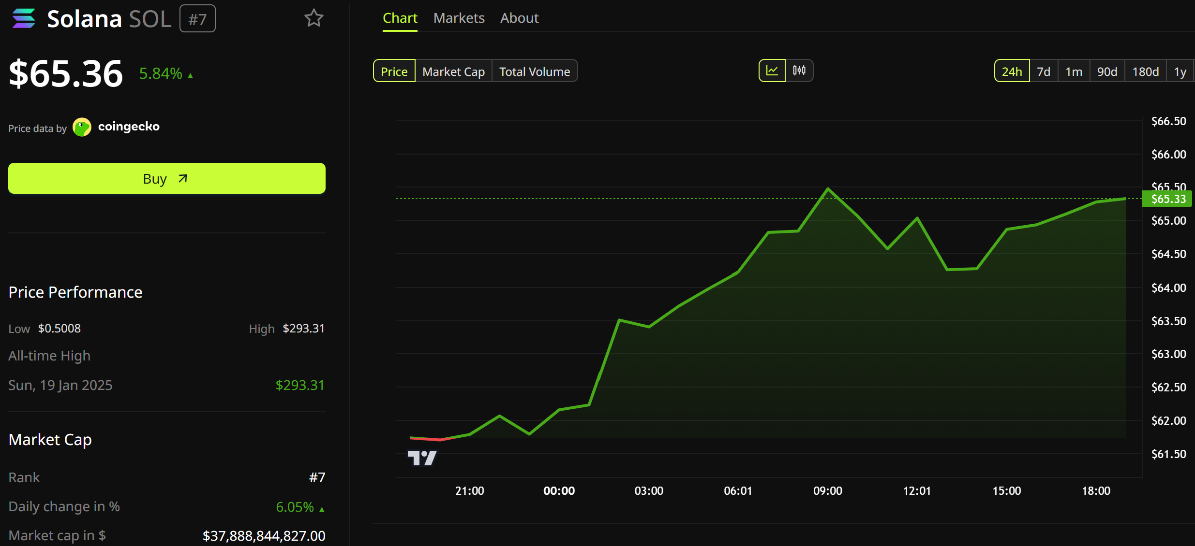
Task: Click the TradingView logo on chart
Action: coord(422,458)
